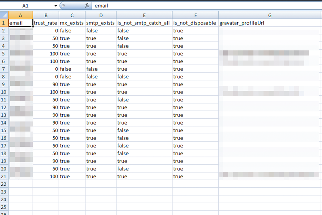Select row 10 header
This screenshot has width=322, height=215.
3,92
